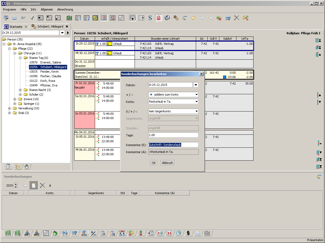This screenshot has width=325, height=243.
Task: Confirm the dialog with OK
Action: 154,163
